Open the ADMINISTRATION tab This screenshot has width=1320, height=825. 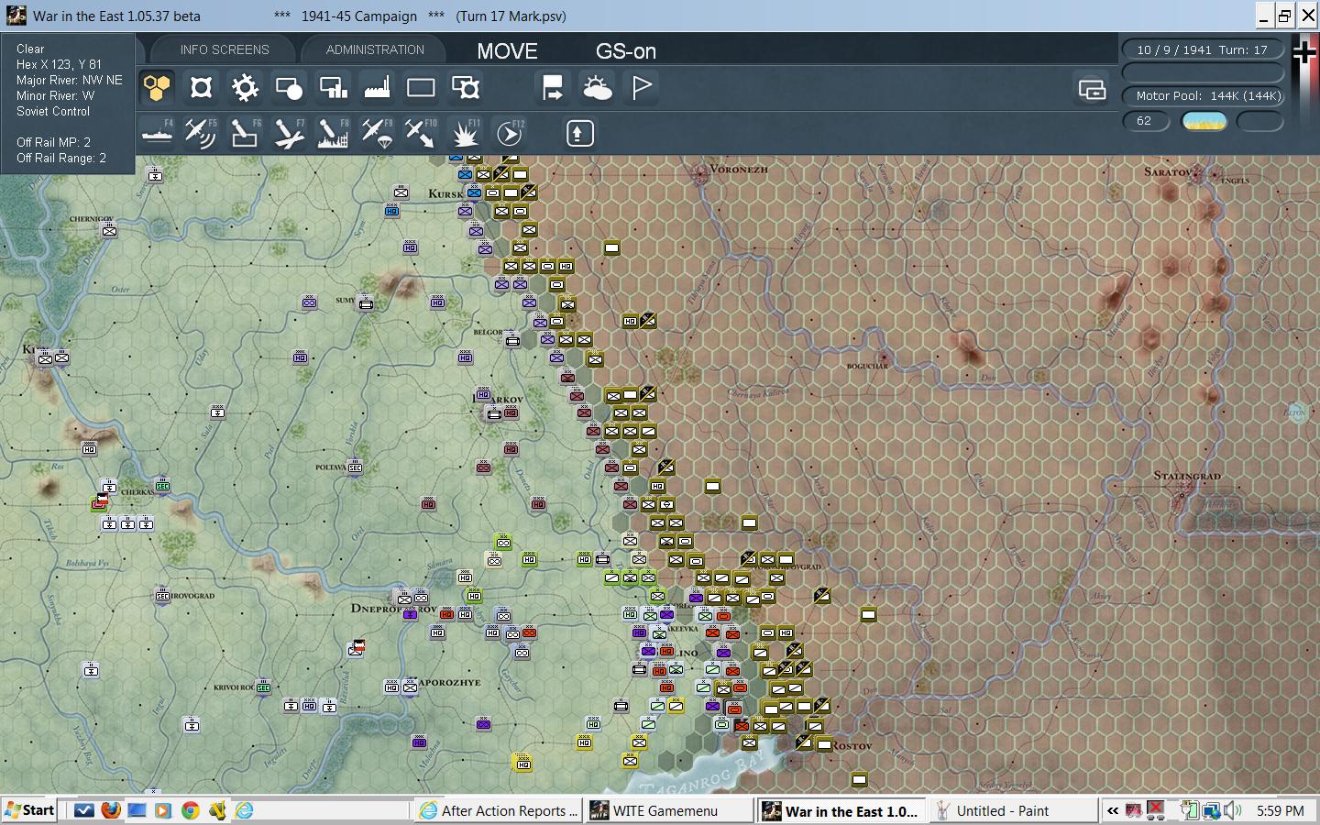[x=375, y=49]
